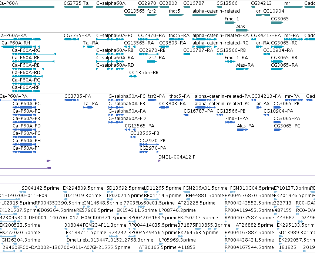
Task: Select transcript Fmo-1-RA
Action: coord(237,58)
